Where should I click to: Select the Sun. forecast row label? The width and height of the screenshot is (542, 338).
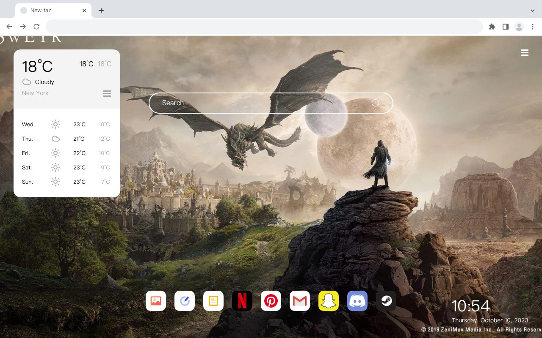[28, 182]
